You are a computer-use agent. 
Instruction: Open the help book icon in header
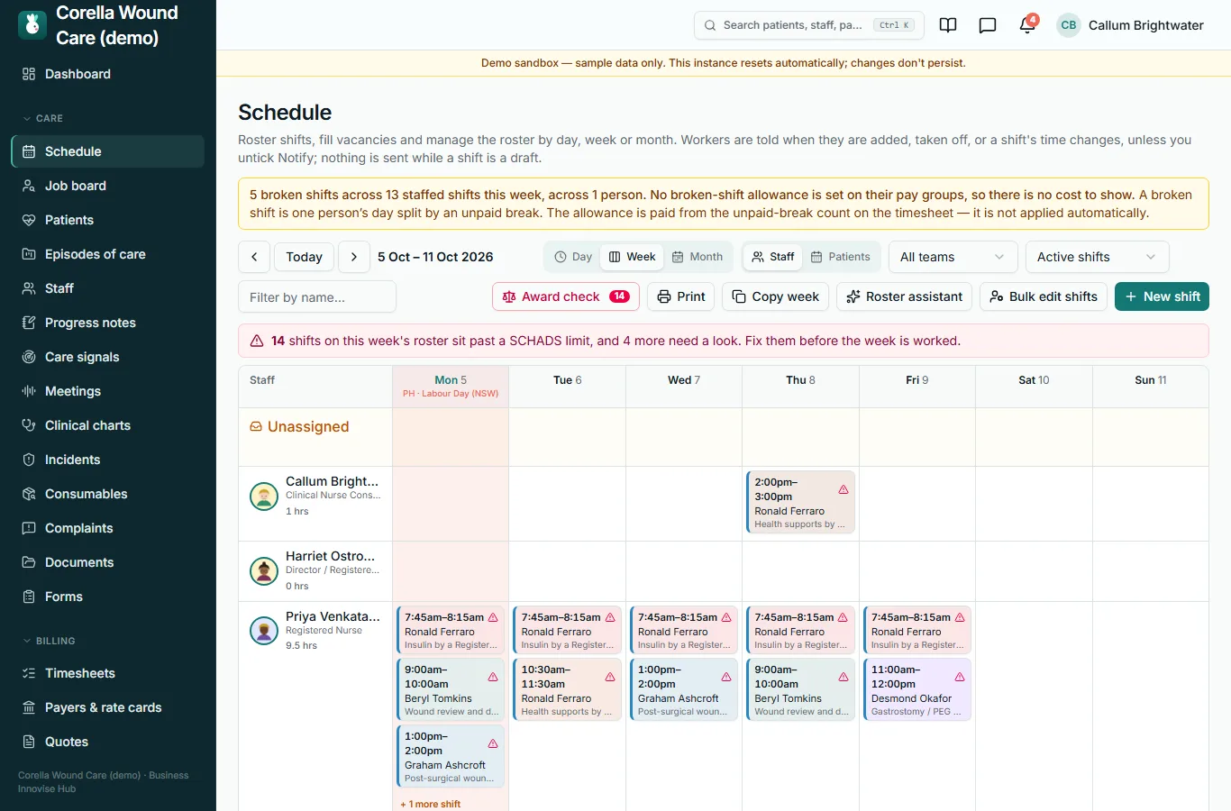pyautogui.click(x=948, y=25)
